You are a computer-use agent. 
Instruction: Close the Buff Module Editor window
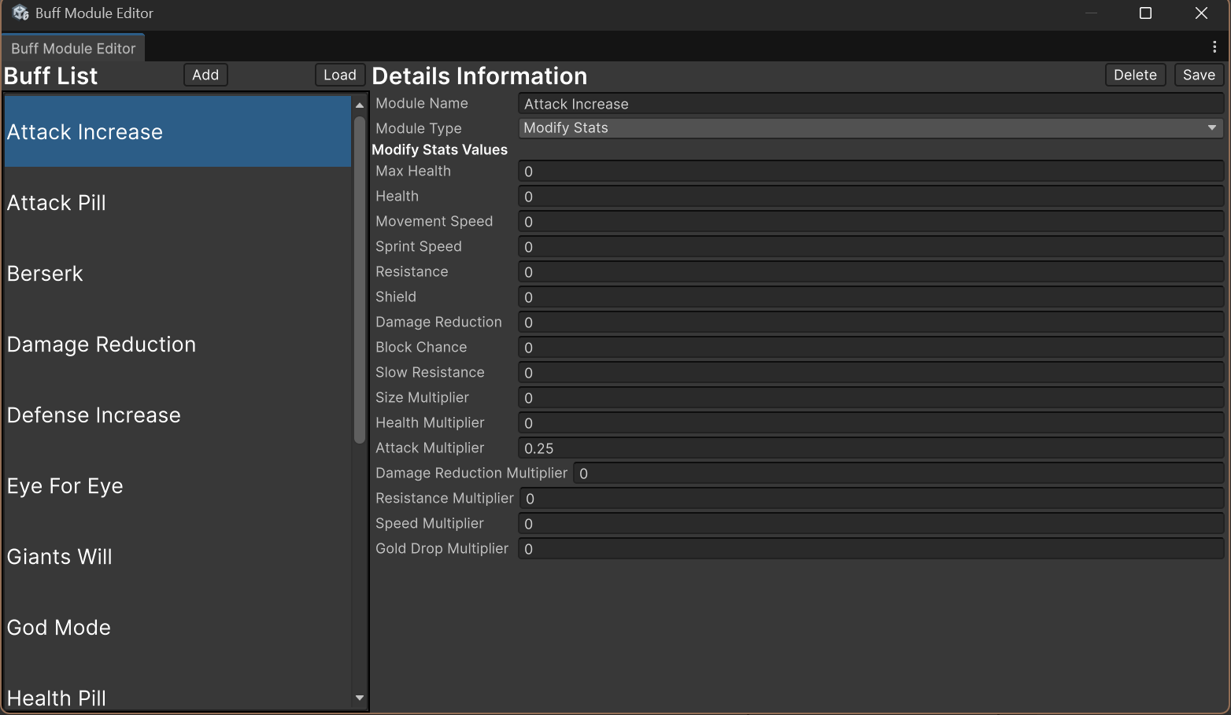(1201, 13)
